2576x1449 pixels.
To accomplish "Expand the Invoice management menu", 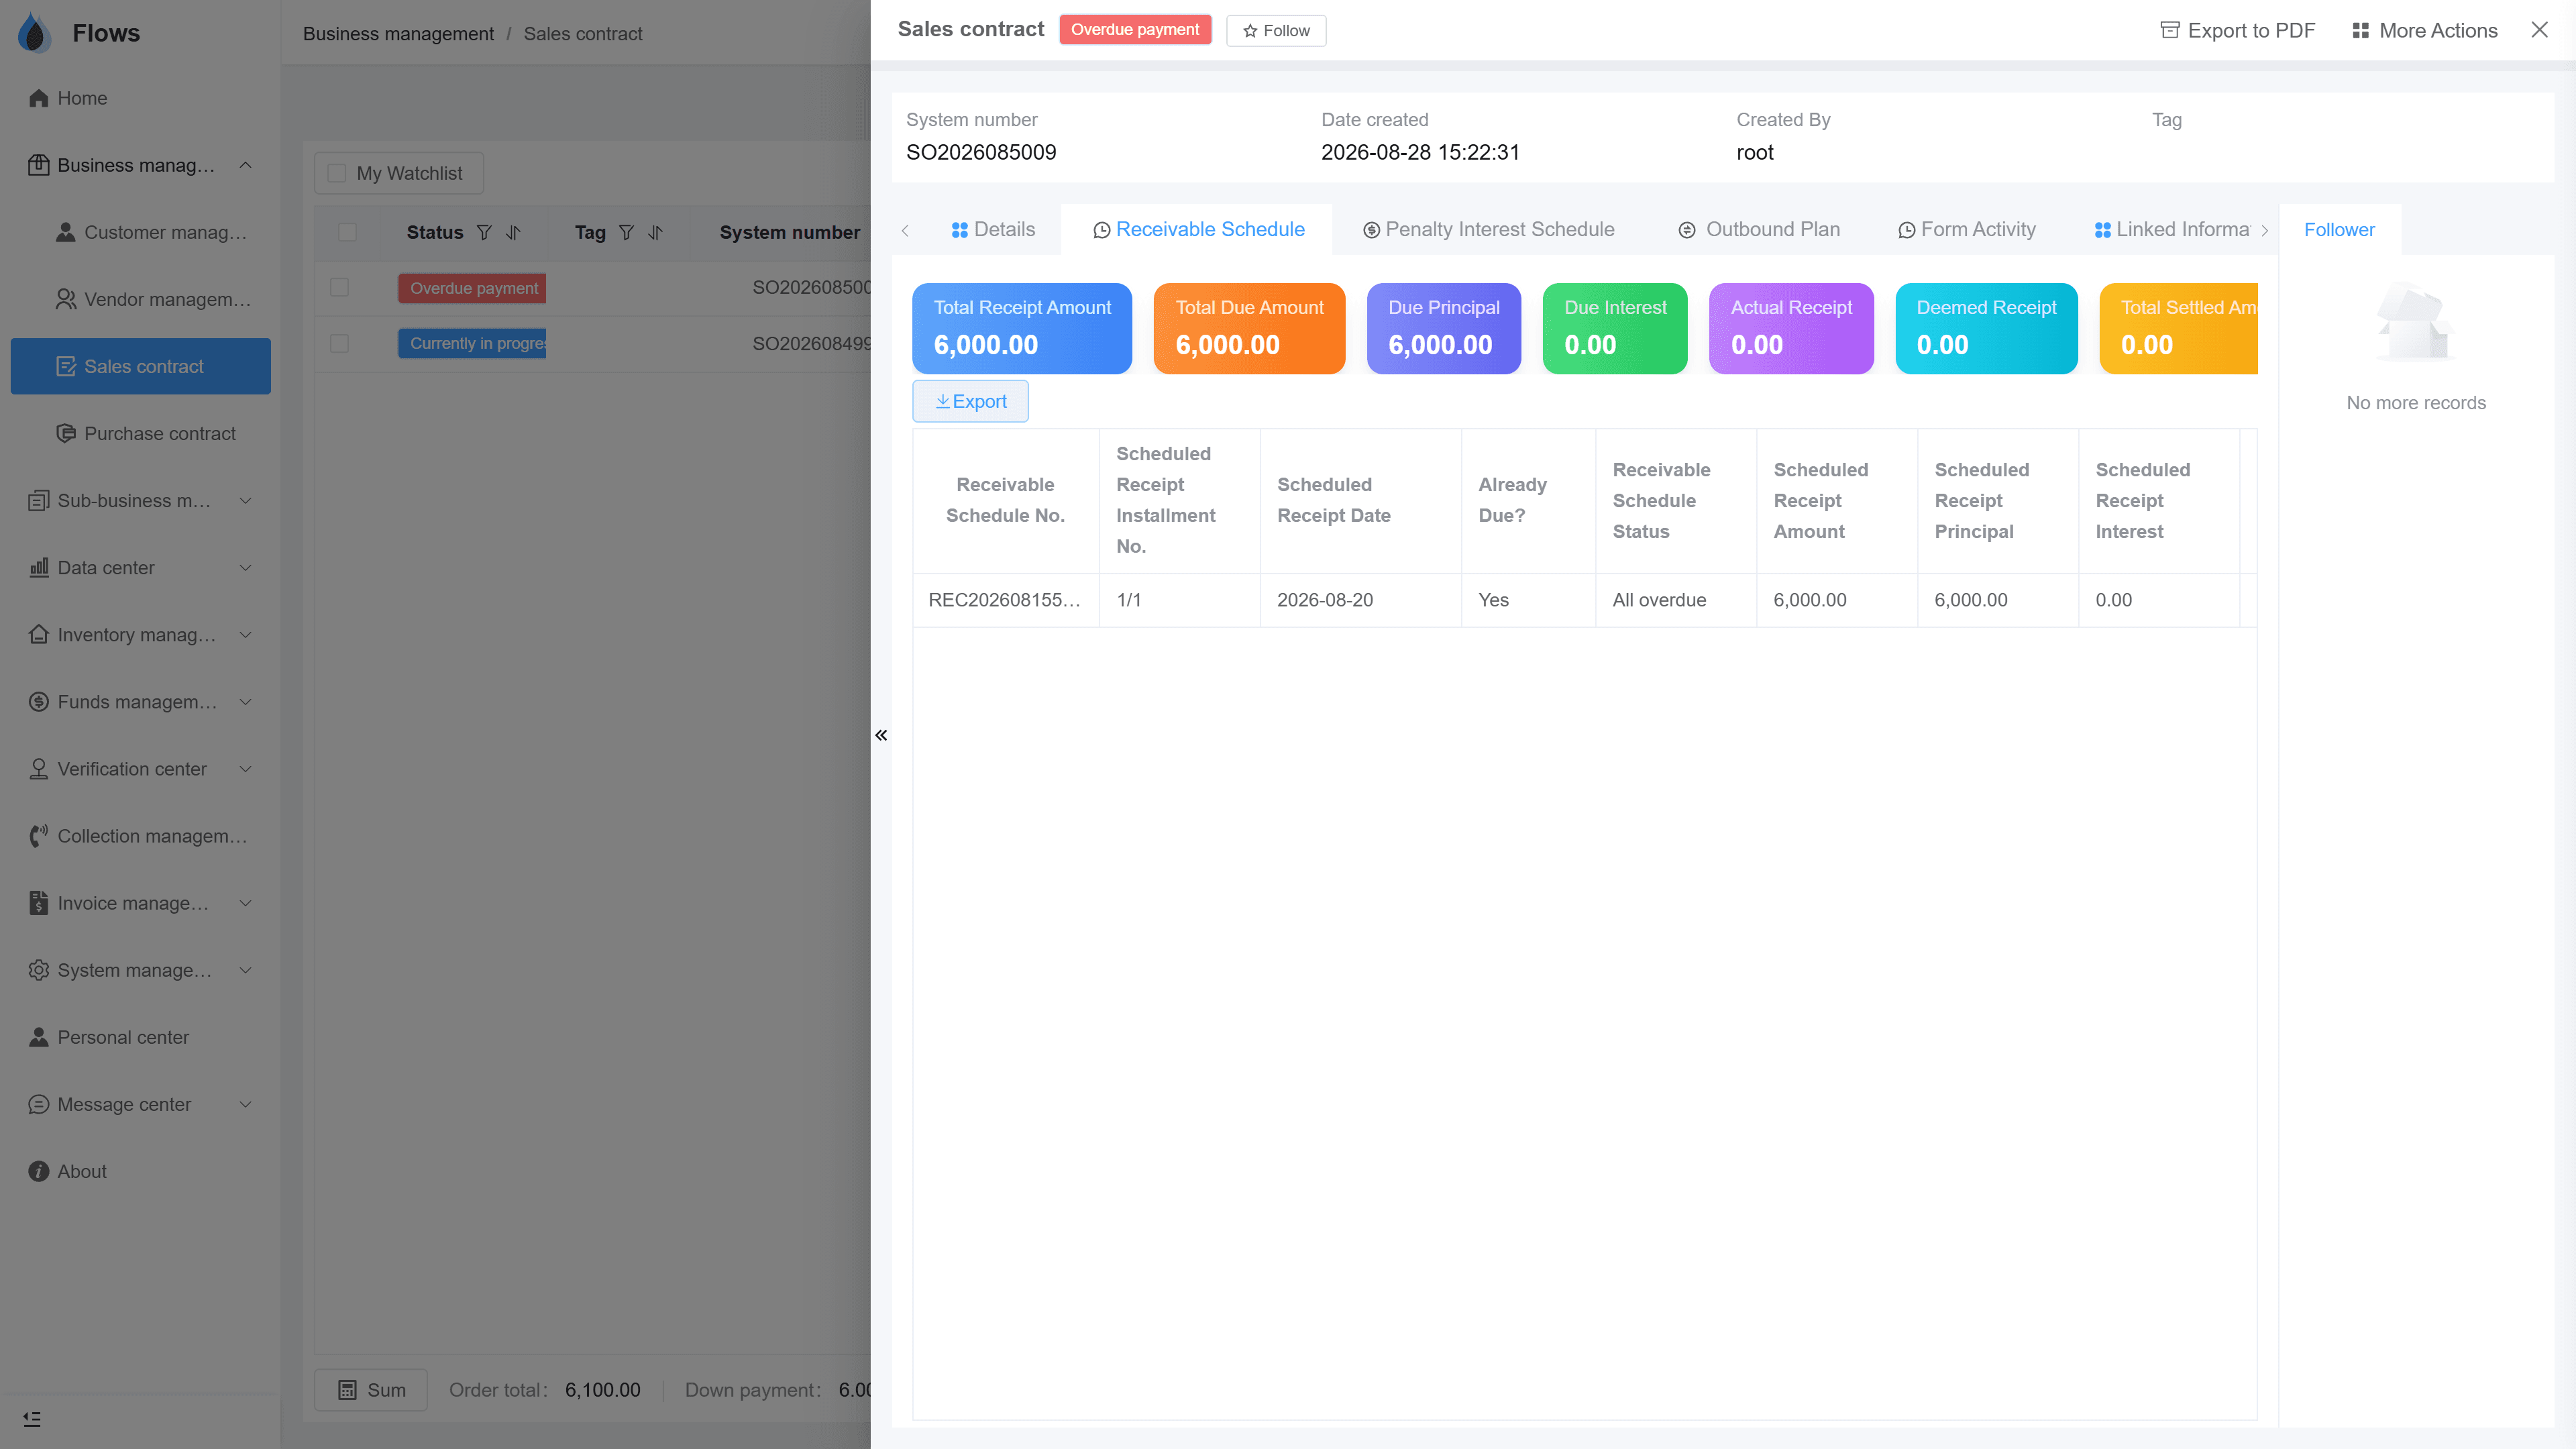I will (140, 903).
